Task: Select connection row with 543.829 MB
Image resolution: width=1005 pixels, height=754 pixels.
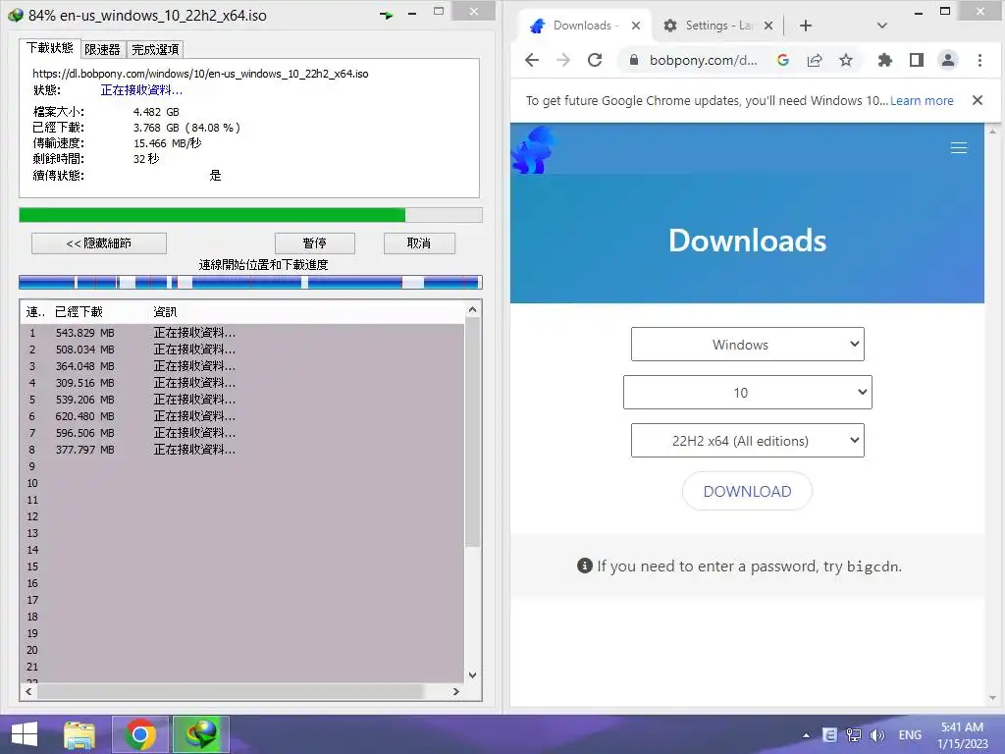Action: [242, 333]
